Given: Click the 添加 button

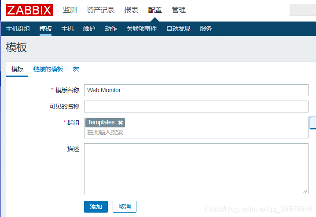Looking at the screenshot, I should tap(96, 206).
